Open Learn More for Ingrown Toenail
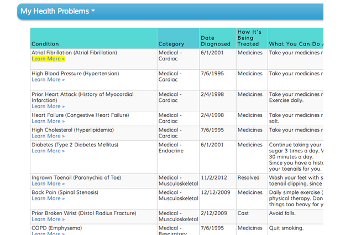The width and height of the screenshot is (340, 235). 48,183
